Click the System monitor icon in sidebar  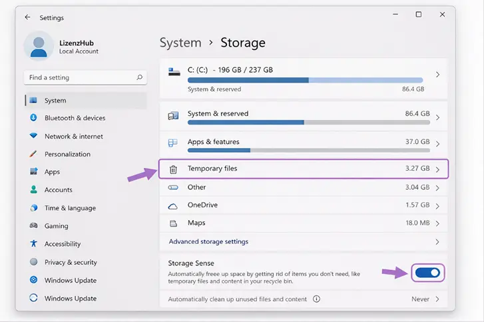[x=33, y=100]
